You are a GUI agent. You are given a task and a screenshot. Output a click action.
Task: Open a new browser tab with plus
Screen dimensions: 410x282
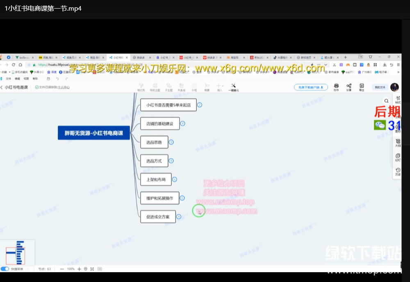(345, 57)
